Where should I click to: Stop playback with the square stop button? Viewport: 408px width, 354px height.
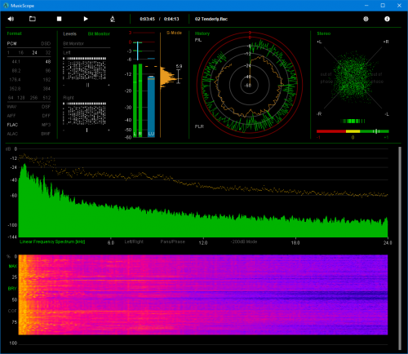59,19
